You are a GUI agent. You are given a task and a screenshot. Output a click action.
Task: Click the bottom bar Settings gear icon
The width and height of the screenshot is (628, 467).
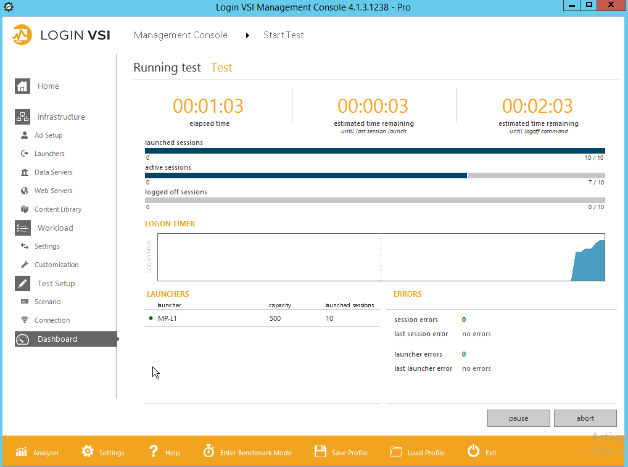coord(88,451)
